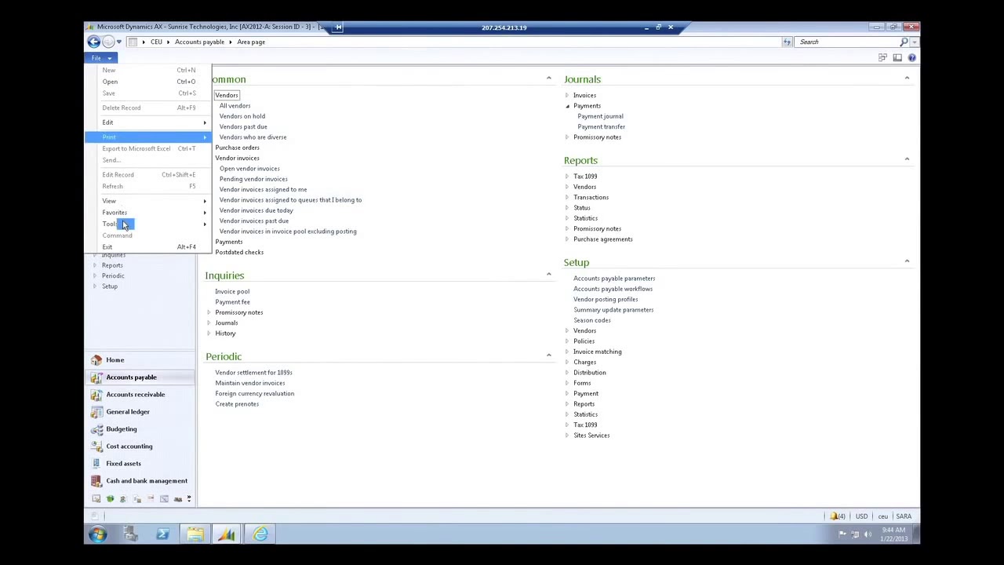Viewport: 1004px width, 565px height.
Task: Click the Home module icon
Action: coord(96,359)
